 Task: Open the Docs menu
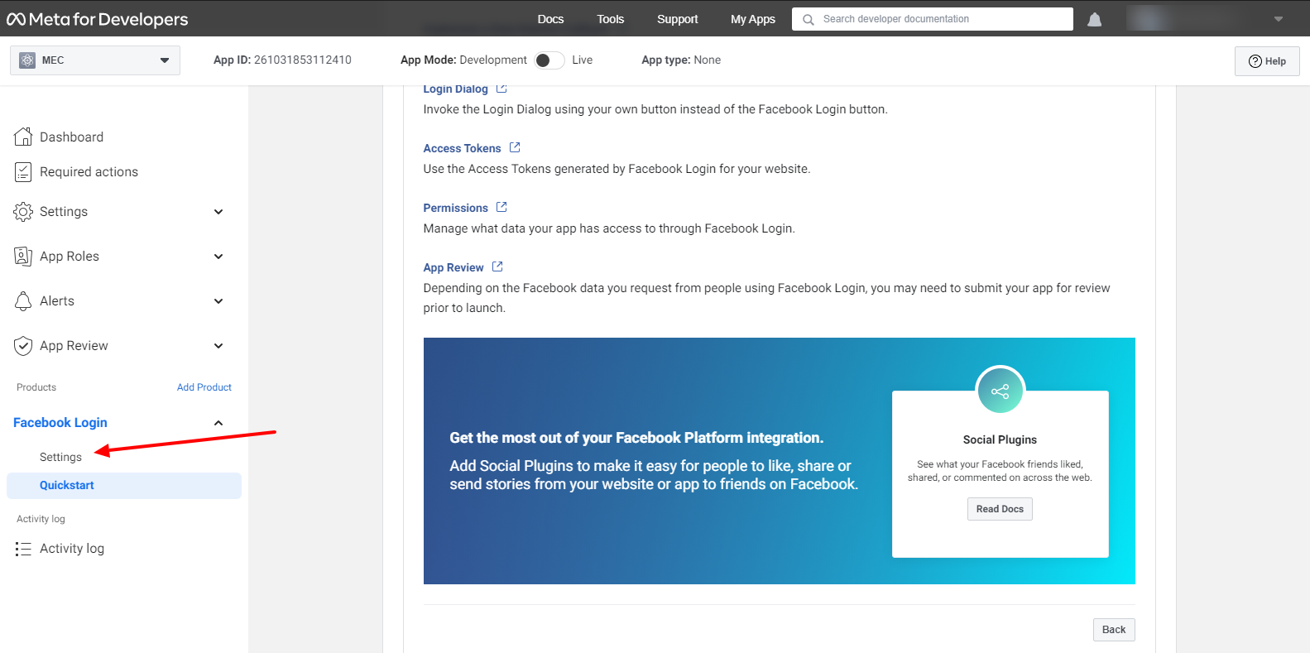pos(550,19)
